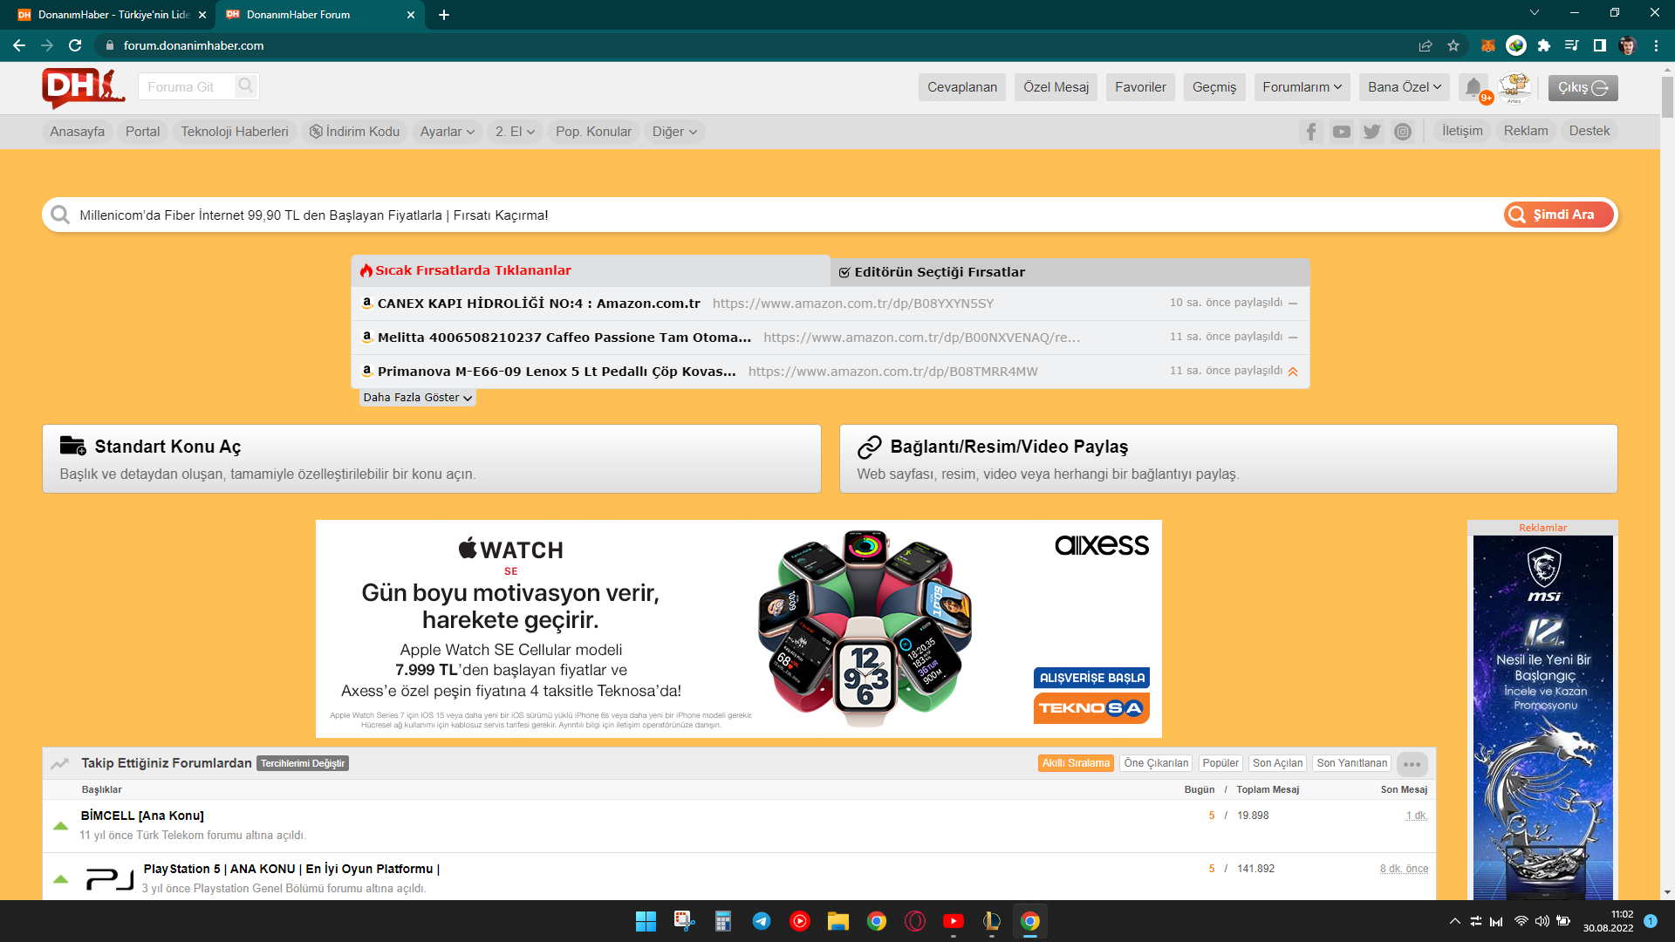
Task: Switch to Editörün Seçtiği Fırsatlar tab
Action: (940, 272)
